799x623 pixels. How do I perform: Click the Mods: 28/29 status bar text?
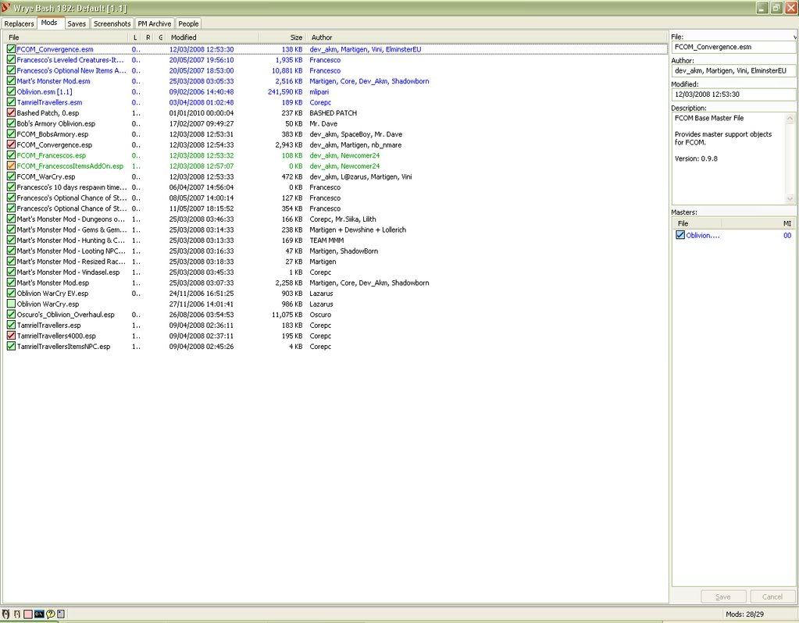[744, 614]
